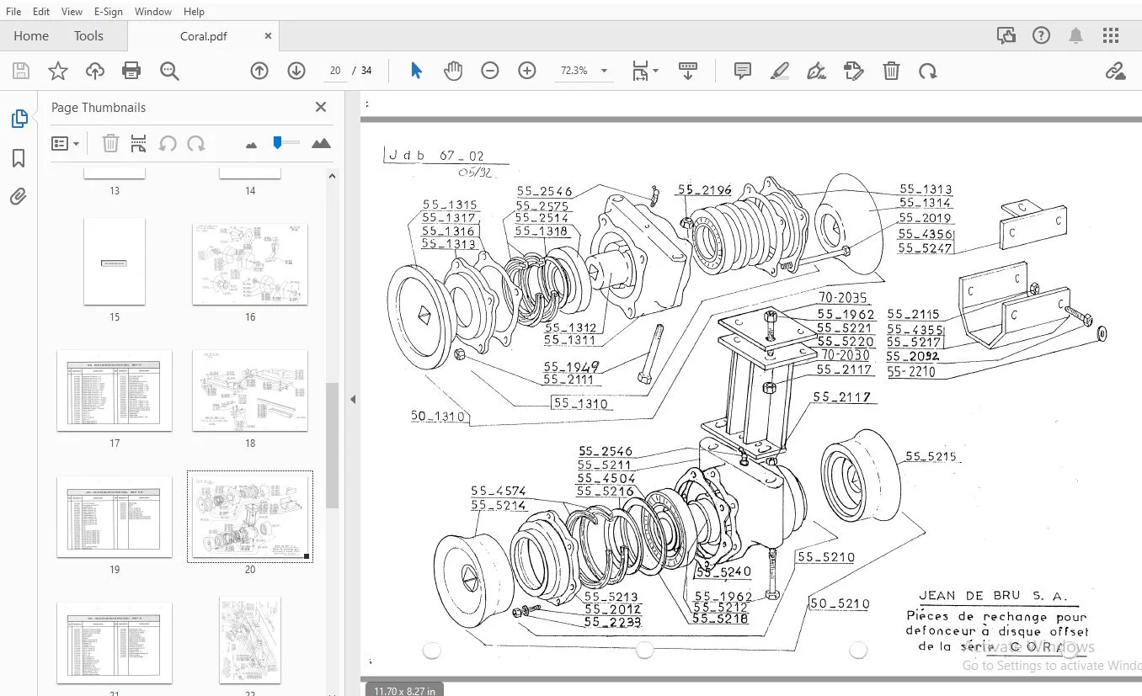Screen dimensions: 1142x696
Task: Switch to the Home tab
Action: tap(31, 36)
